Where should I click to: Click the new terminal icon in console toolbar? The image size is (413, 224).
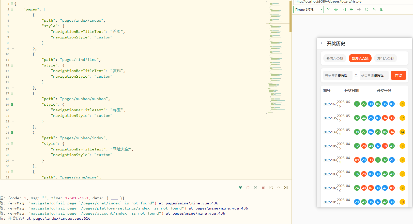(271, 188)
